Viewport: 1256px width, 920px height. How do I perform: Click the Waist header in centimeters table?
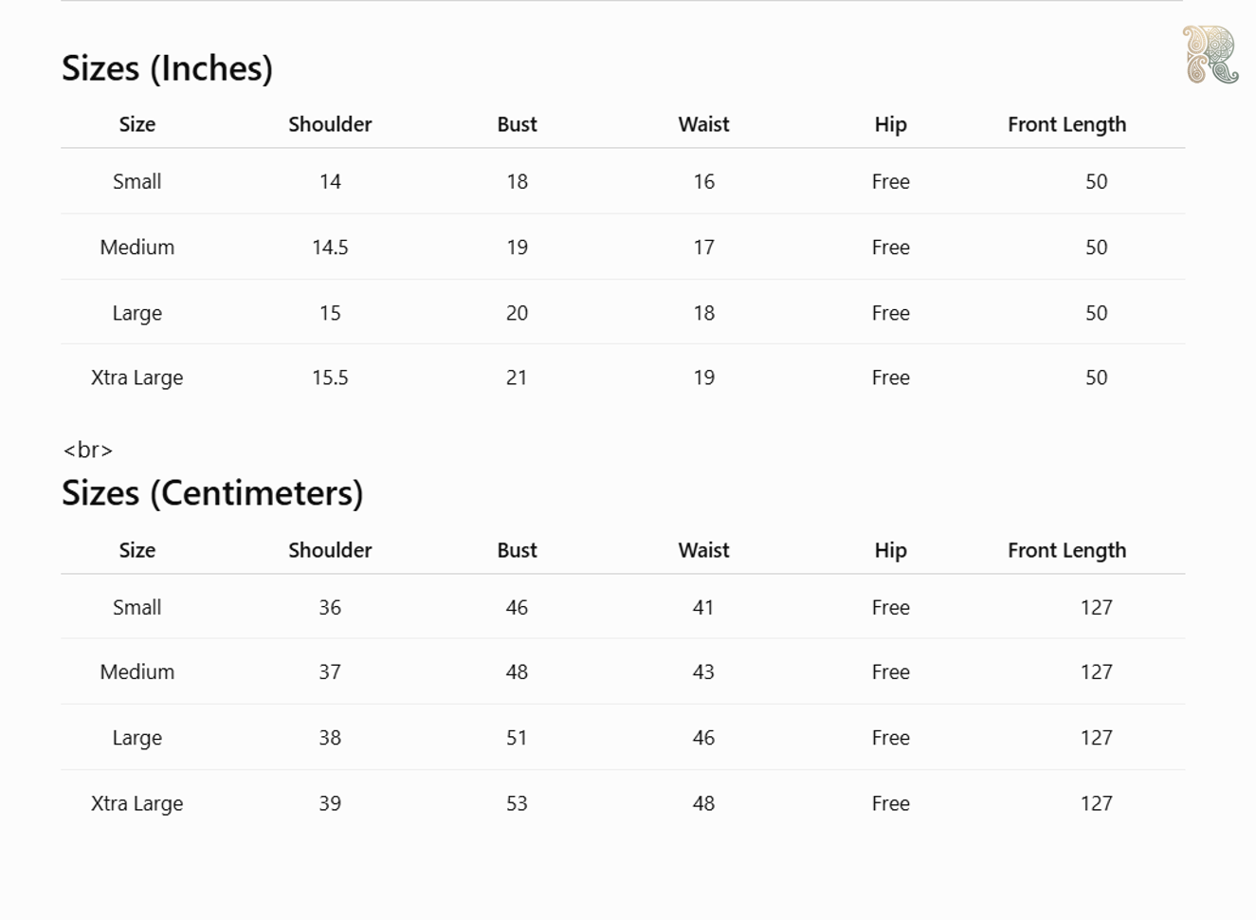coord(703,550)
